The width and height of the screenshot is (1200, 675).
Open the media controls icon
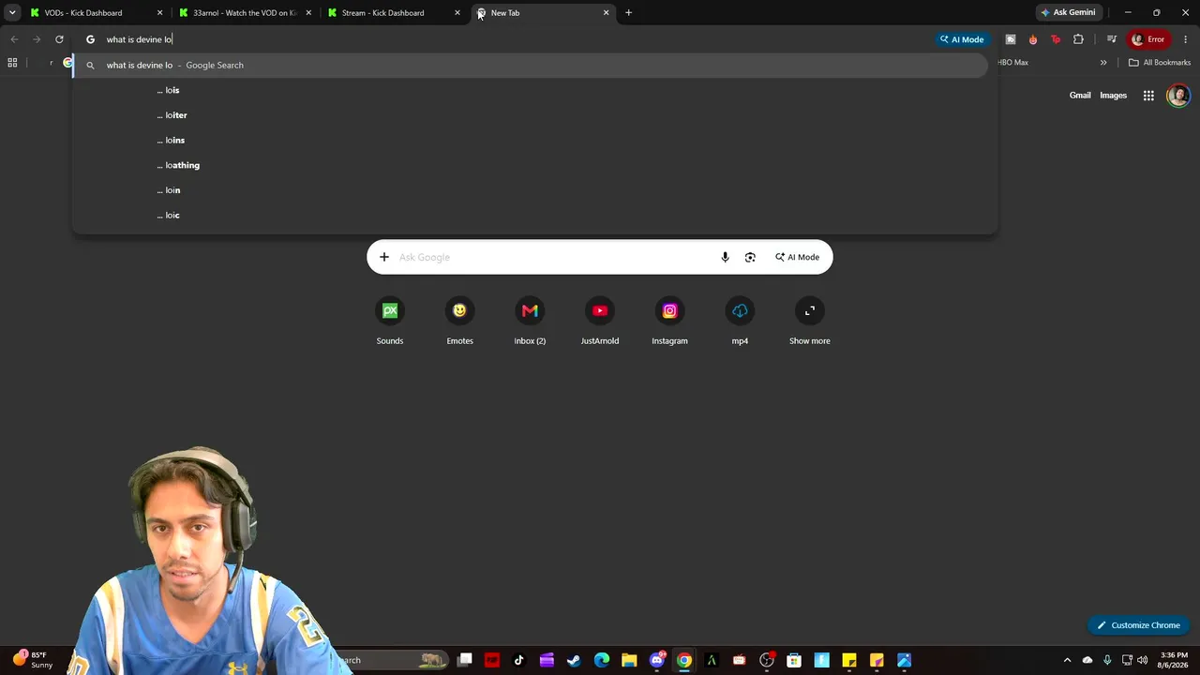(1111, 39)
